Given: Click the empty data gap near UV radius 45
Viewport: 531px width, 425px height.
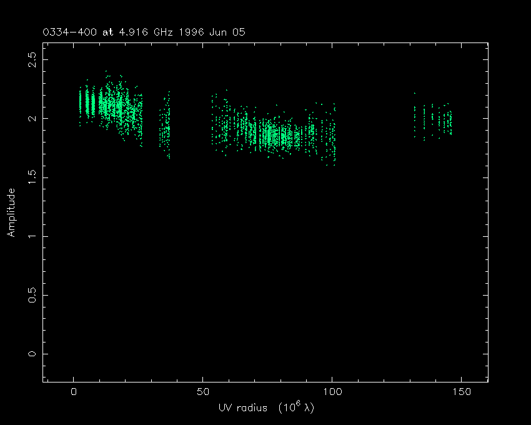Looking at the screenshot, I should [x=191, y=125].
